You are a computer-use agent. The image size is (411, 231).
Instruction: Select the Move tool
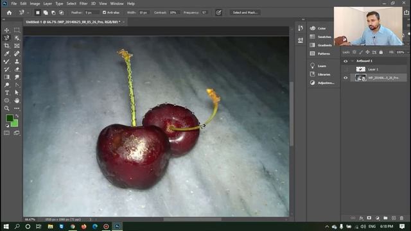[x=7, y=30]
